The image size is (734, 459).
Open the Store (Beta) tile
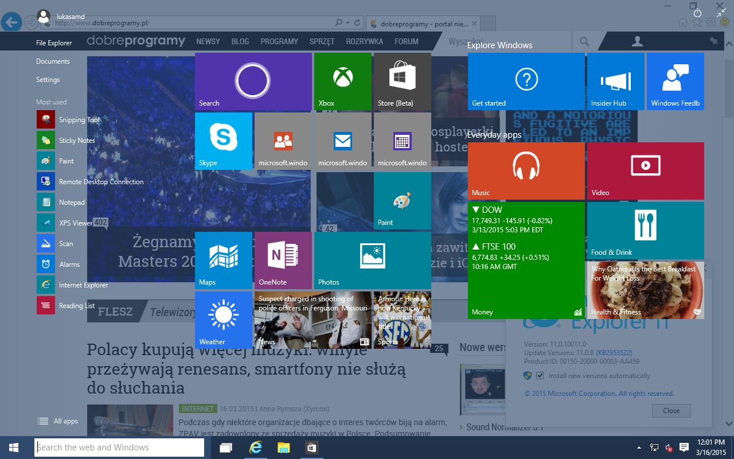(x=403, y=81)
